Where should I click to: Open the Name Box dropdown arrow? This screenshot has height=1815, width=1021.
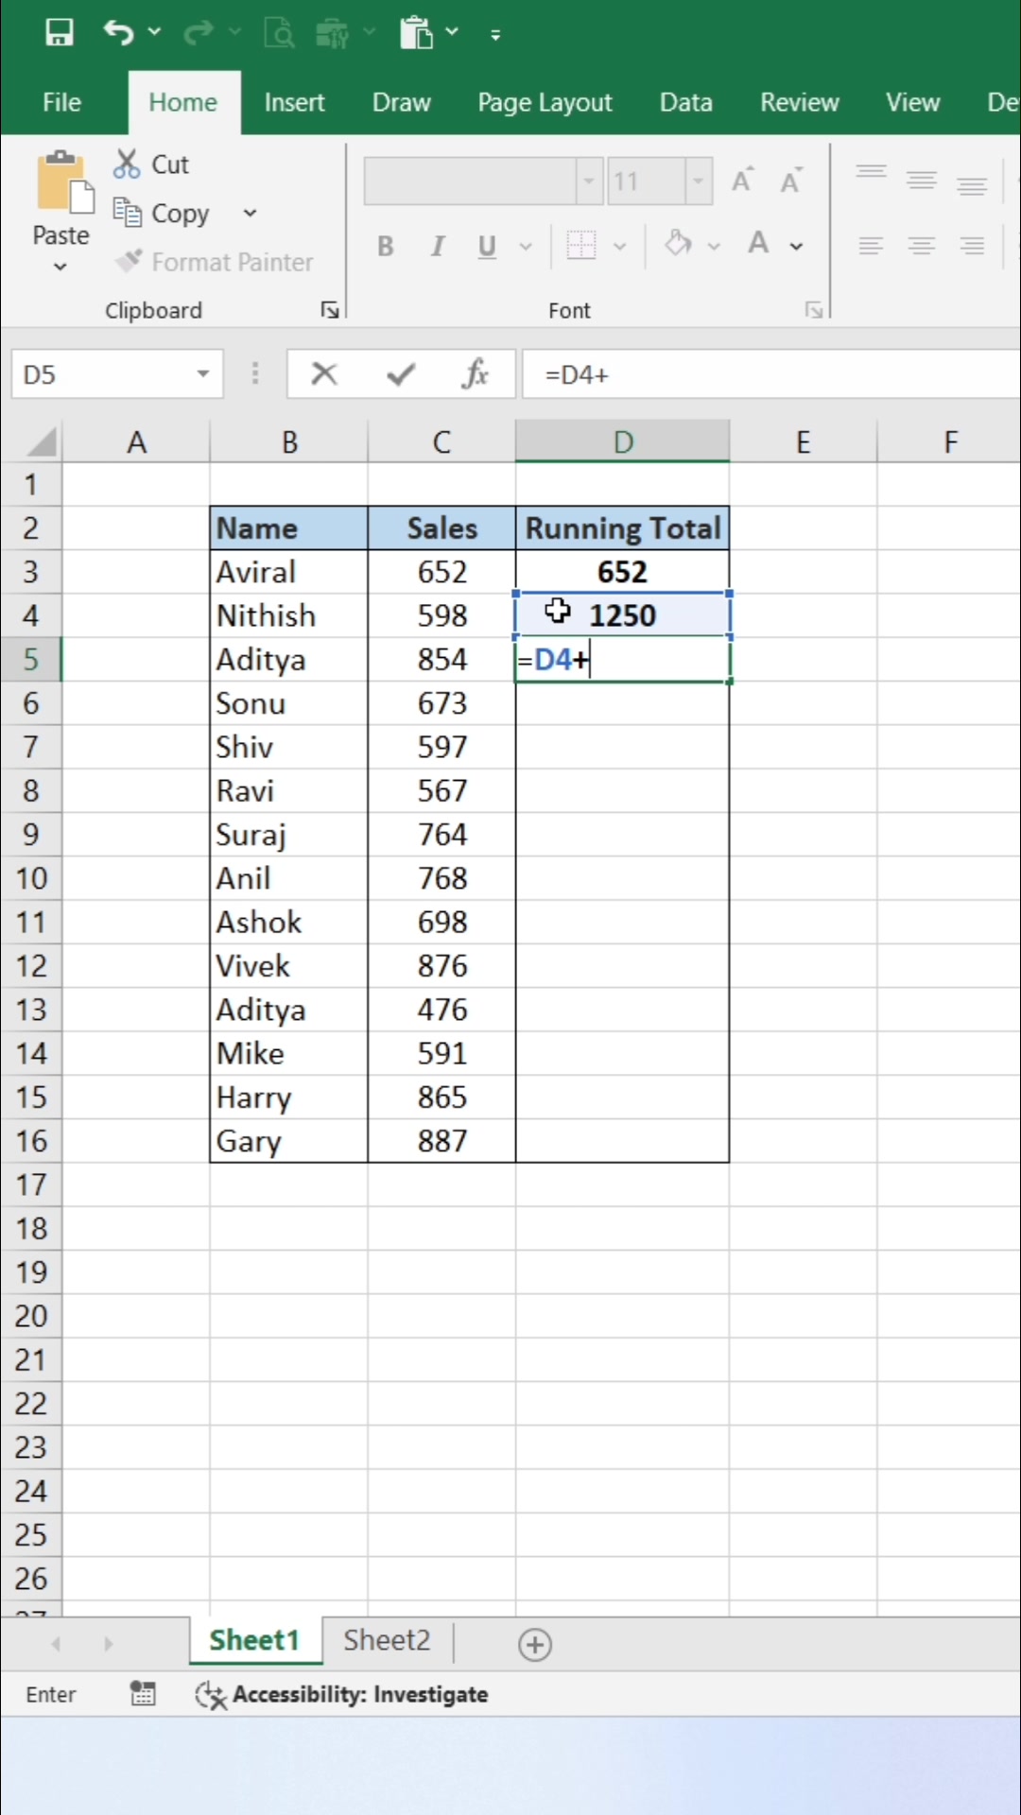click(203, 374)
